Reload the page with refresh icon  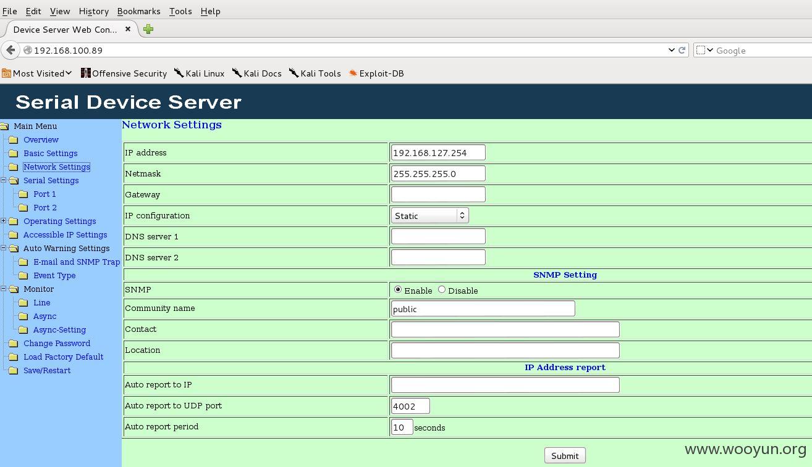[682, 50]
